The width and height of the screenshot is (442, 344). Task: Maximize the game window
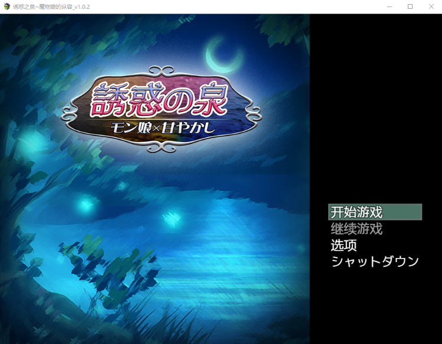click(410, 6)
